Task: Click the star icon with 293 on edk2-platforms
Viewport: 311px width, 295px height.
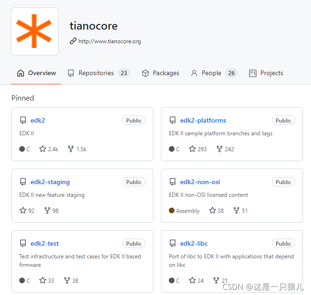Action: pos(192,149)
